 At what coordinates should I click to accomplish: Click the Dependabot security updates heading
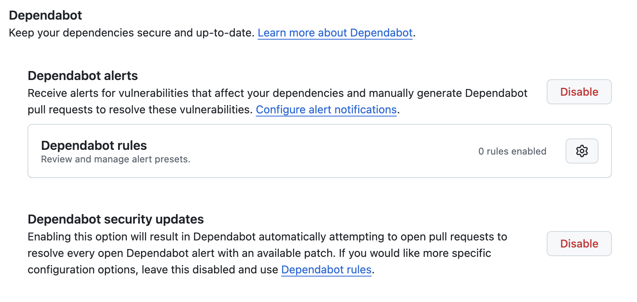[116, 219]
